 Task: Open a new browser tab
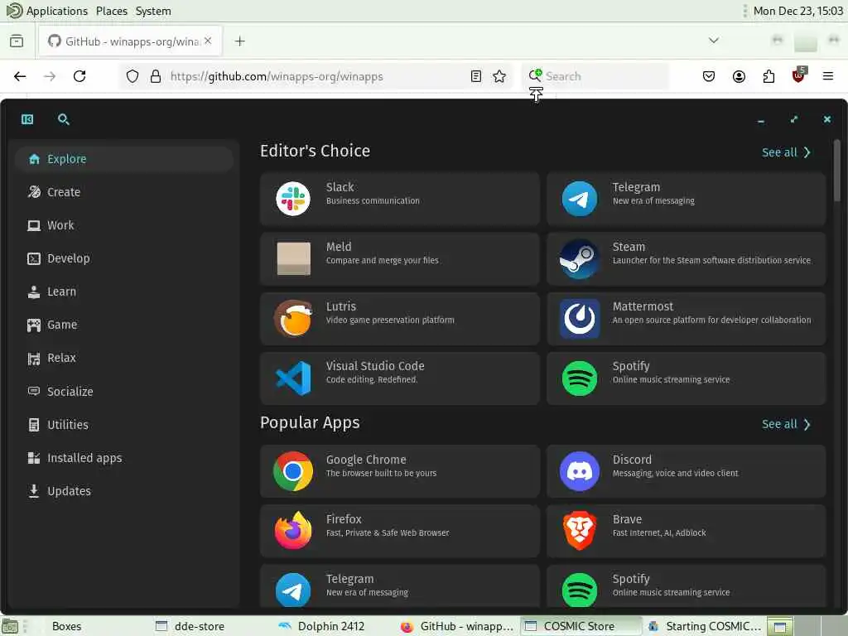(x=240, y=41)
